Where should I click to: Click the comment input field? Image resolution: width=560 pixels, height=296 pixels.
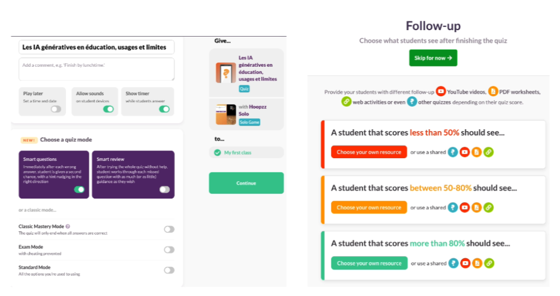[x=96, y=69]
